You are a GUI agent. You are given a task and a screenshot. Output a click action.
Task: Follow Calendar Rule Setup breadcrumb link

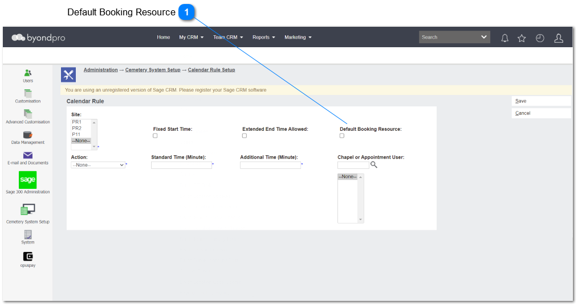click(211, 70)
